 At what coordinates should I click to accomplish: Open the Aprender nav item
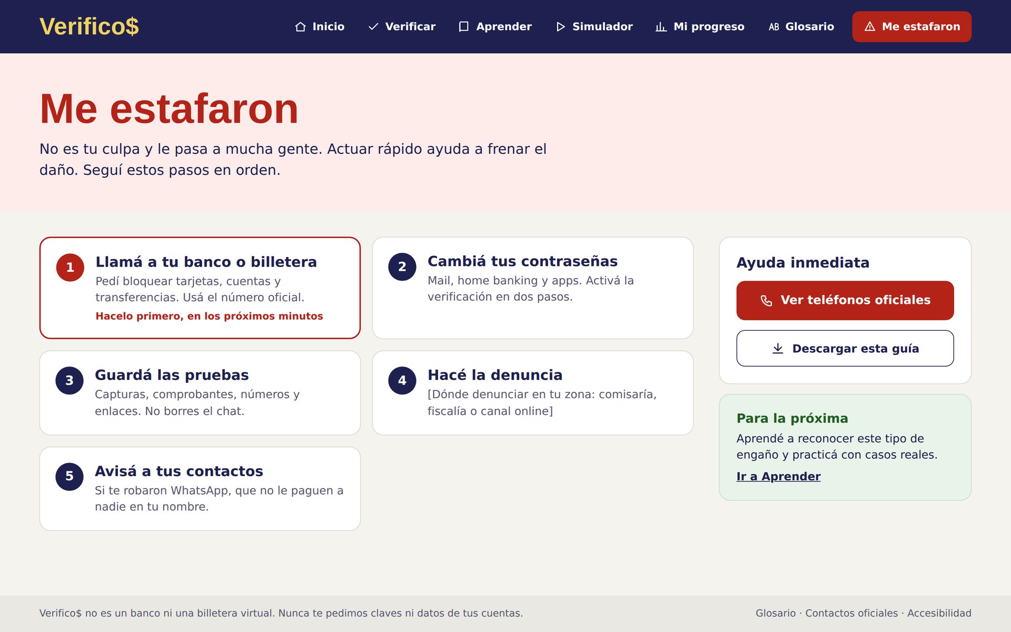coord(495,27)
